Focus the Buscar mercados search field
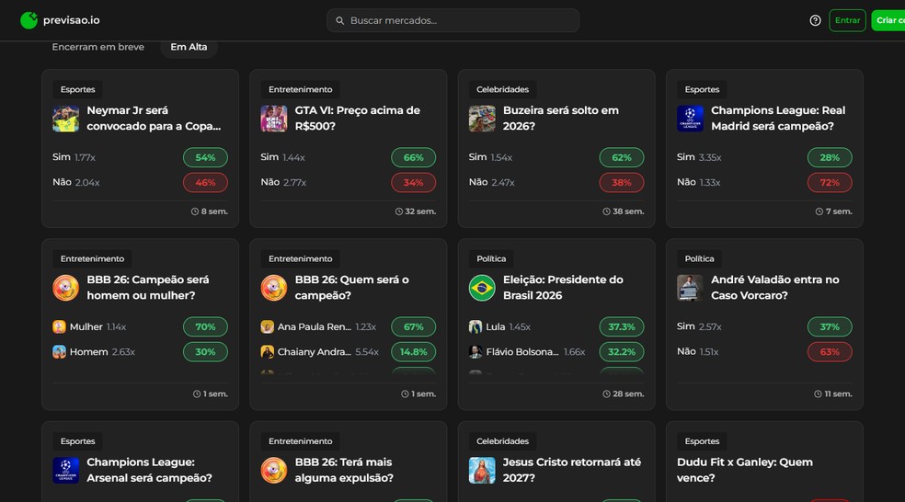The width and height of the screenshot is (905, 502). (453, 20)
